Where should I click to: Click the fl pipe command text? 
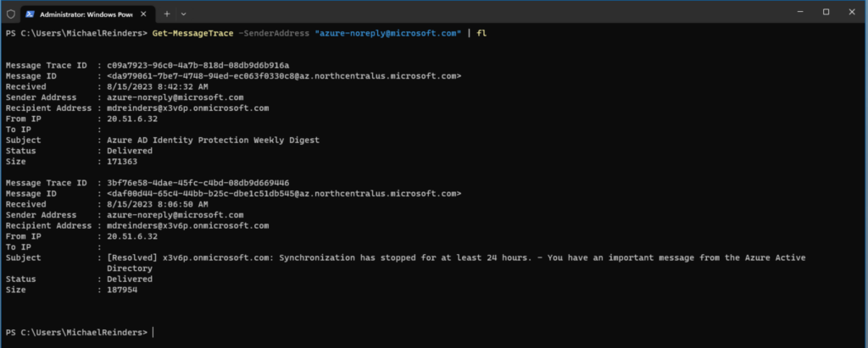[x=481, y=33]
